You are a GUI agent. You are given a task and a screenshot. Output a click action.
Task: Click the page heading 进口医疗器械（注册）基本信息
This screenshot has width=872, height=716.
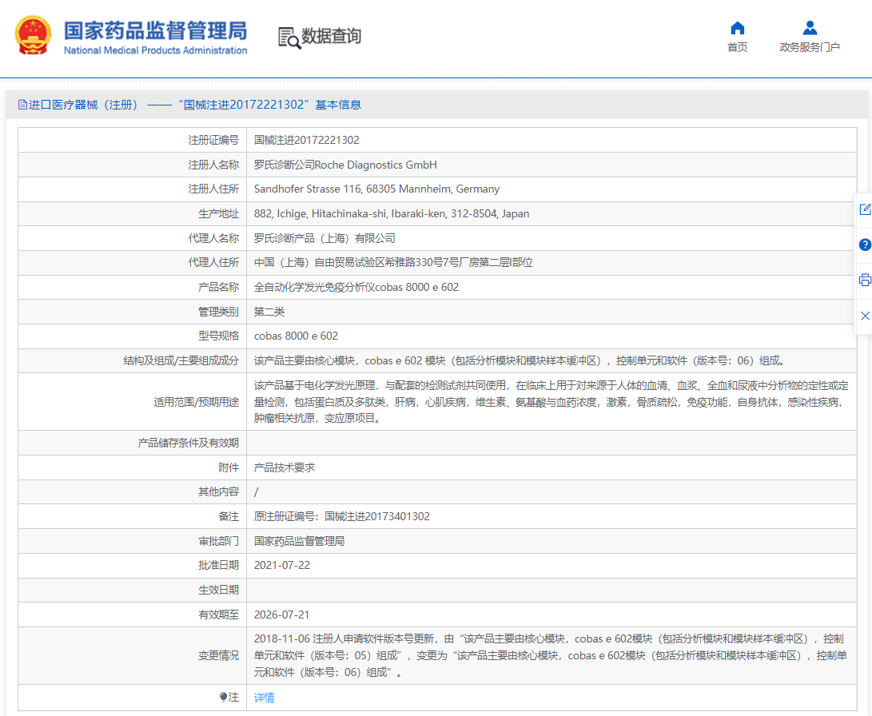pos(195,105)
